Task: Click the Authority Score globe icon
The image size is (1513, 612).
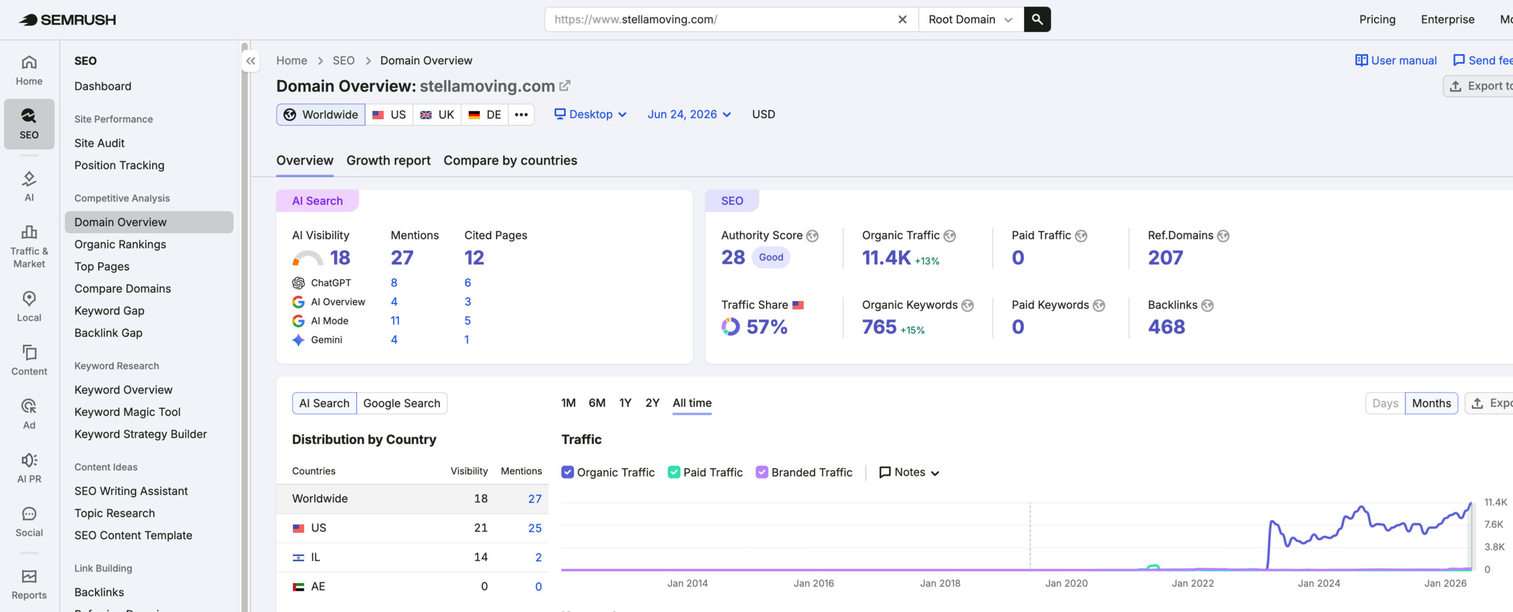Action: pos(813,236)
